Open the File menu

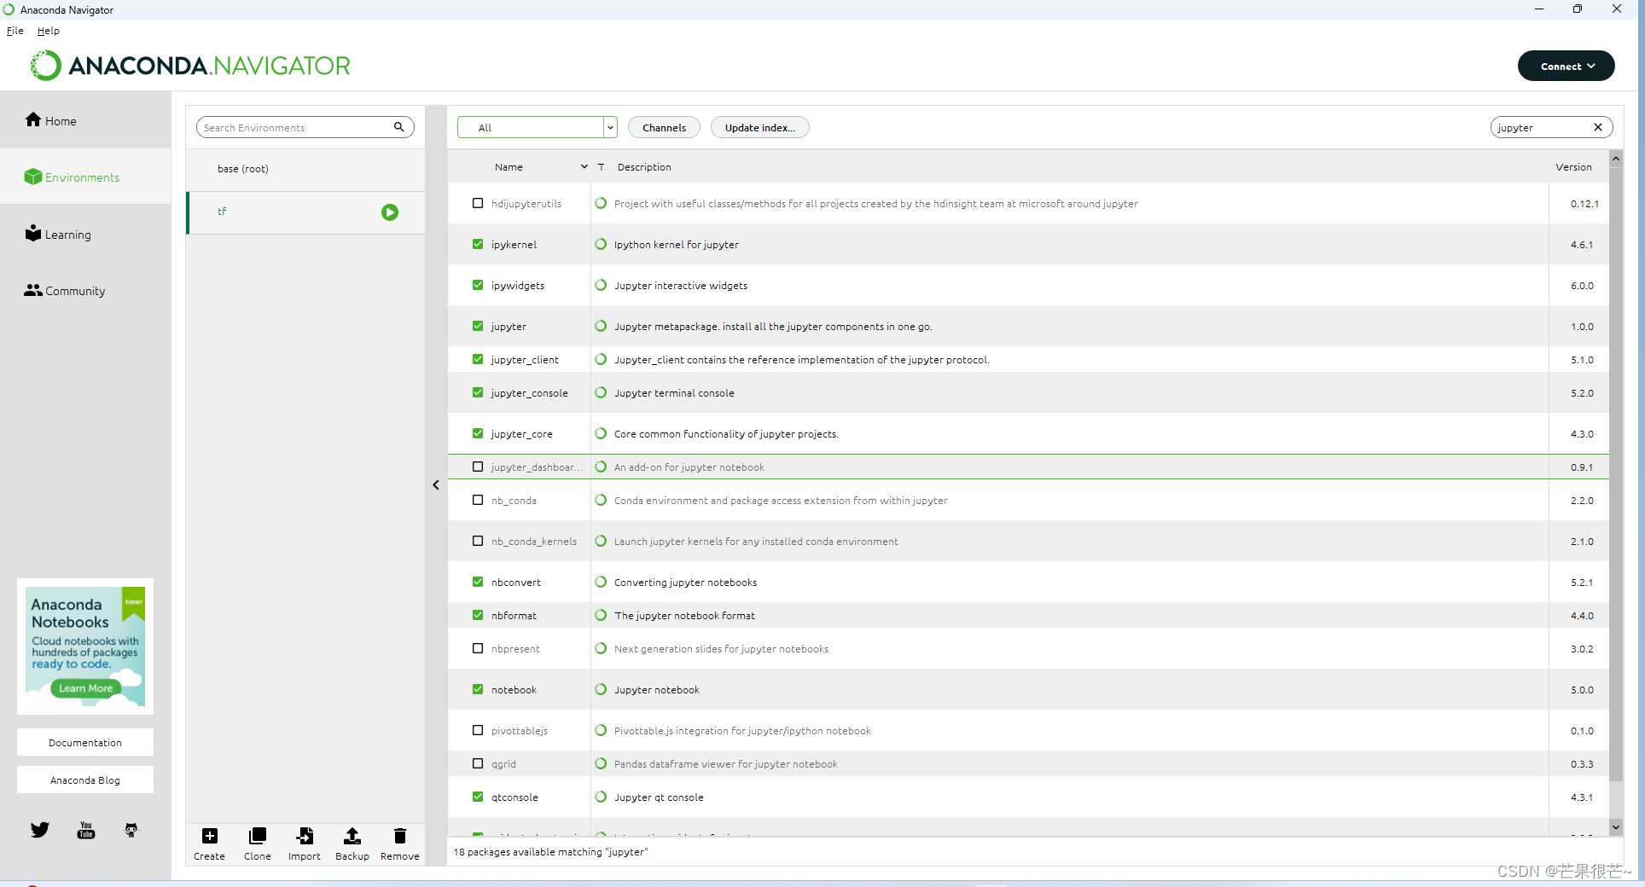click(x=15, y=31)
